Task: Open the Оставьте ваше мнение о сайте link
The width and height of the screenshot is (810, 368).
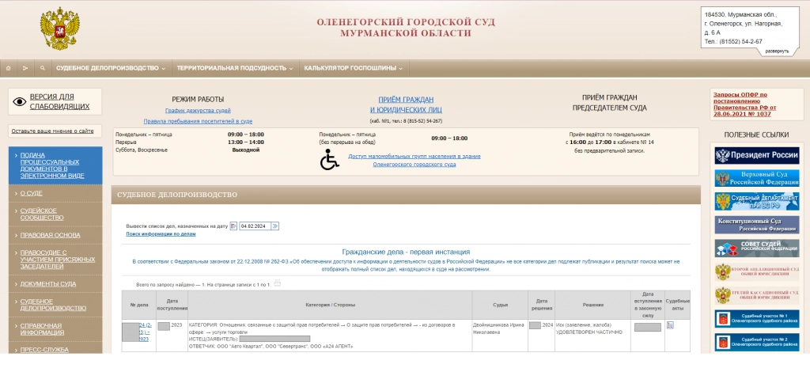Action: coord(53,131)
